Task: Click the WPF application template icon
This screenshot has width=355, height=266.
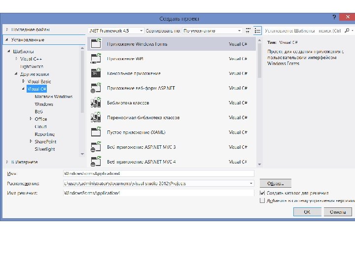Action: click(x=96, y=58)
